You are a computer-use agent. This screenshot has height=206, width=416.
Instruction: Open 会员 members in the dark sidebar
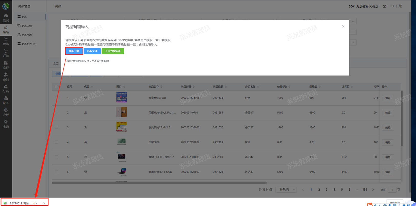(x=6, y=77)
